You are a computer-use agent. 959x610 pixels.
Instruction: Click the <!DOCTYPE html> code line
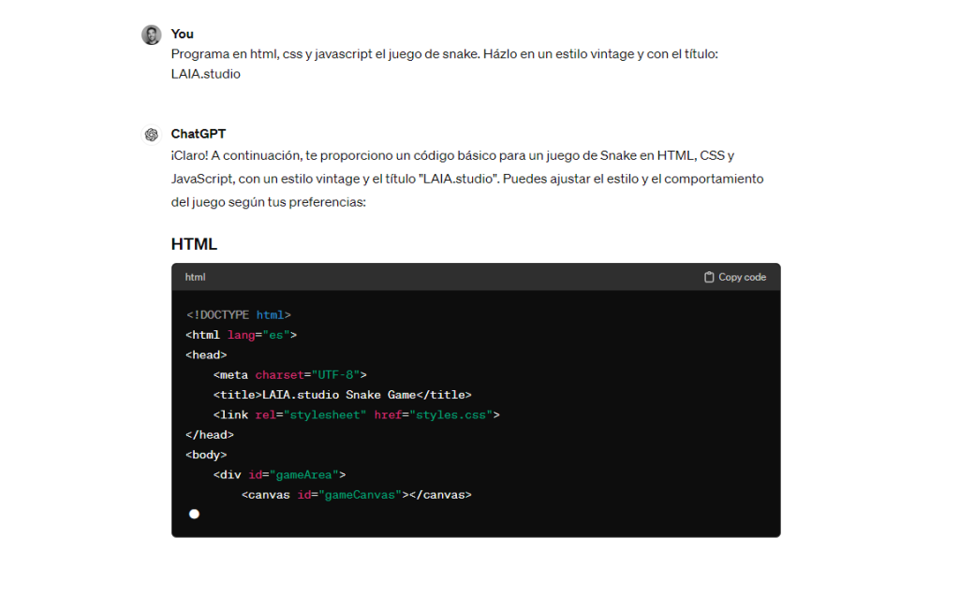click(238, 315)
